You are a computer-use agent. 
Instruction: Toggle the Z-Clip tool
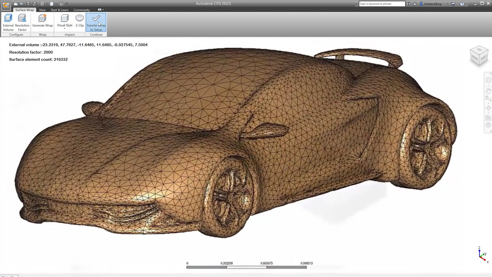[80, 21]
